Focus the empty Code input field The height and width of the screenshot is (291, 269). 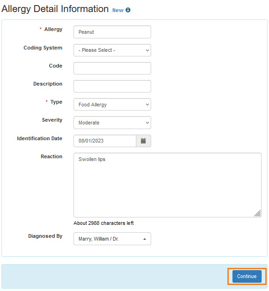pyautogui.click(x=112, y=68)
